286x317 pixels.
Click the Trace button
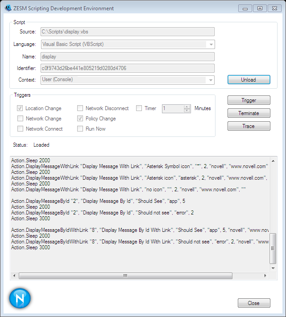tap(249, 126)
